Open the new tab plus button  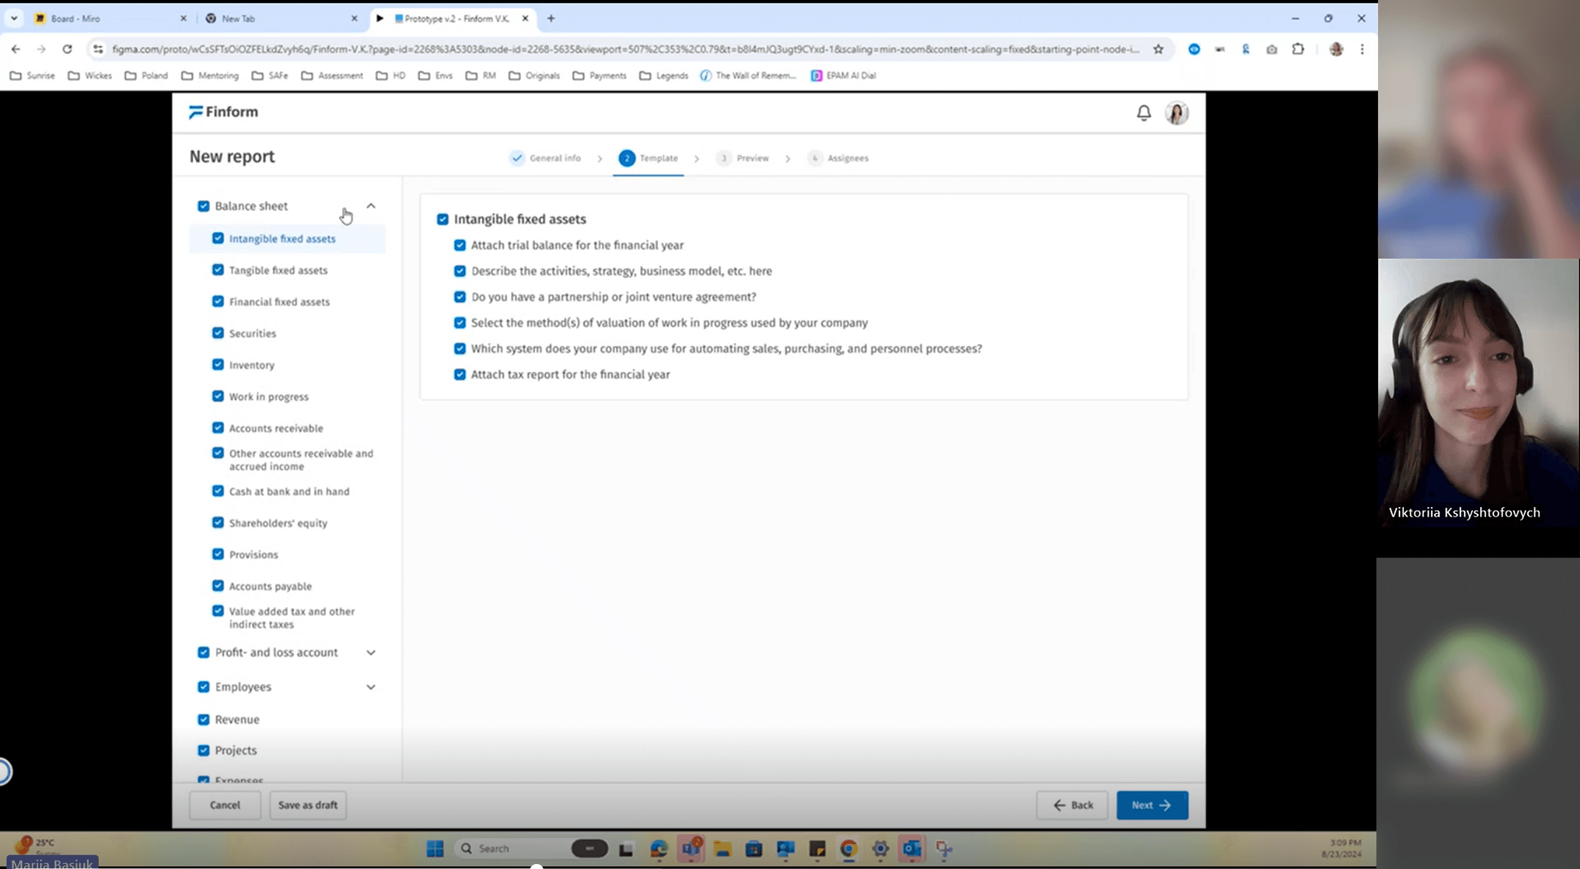(551, 19)
